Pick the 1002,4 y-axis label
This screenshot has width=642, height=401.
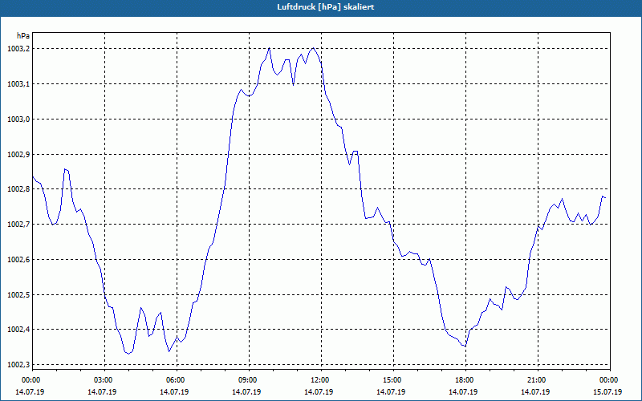(18, 330)
